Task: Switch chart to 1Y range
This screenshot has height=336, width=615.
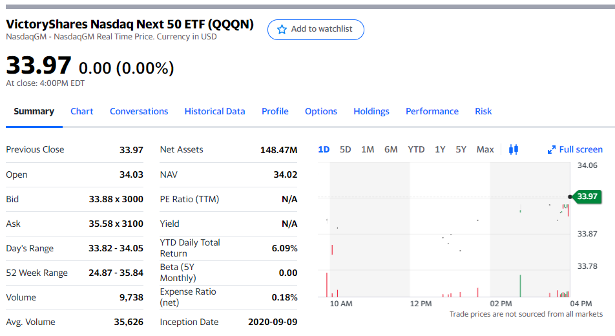Action: tap(440, 149)
